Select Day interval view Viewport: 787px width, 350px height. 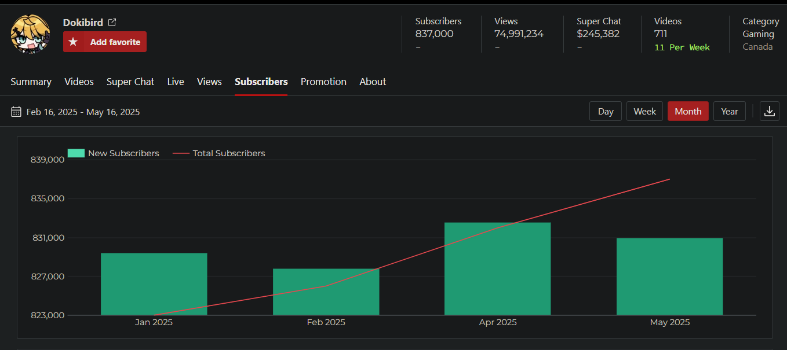[606, 112]
